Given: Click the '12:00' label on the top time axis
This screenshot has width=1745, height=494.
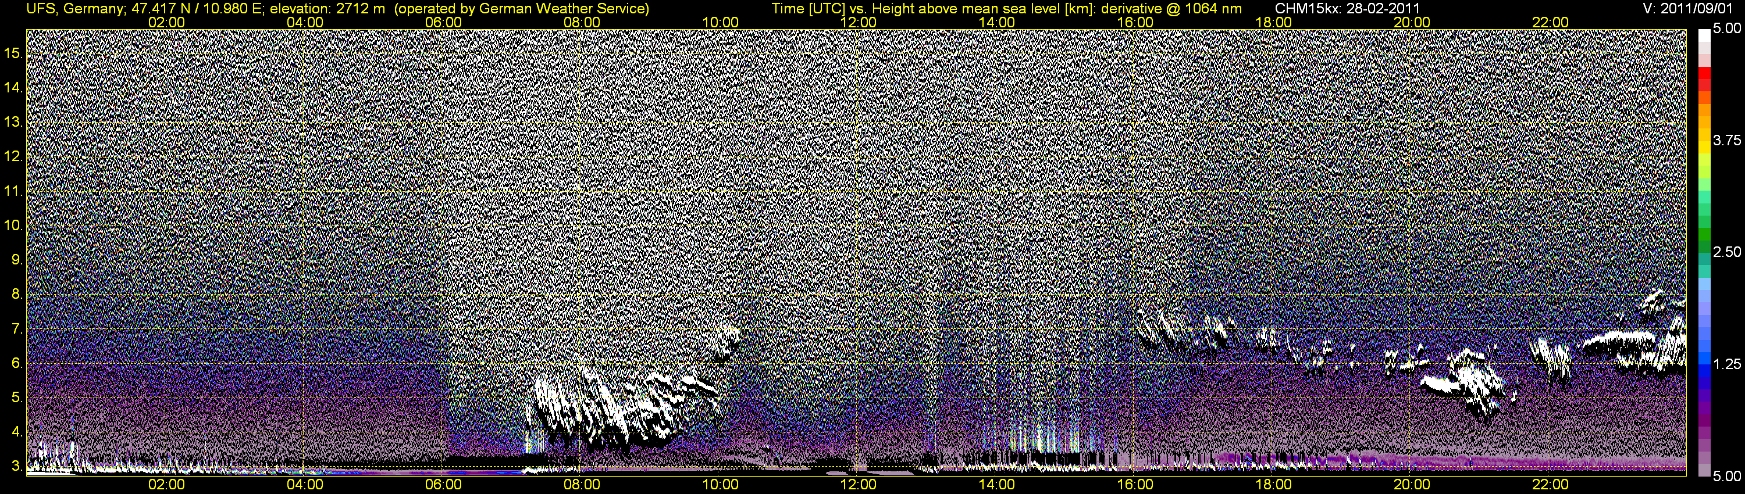Looking at the screenshot, I should pos(859,22).
